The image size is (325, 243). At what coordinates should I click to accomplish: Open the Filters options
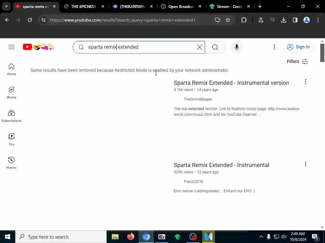point(297,61)
